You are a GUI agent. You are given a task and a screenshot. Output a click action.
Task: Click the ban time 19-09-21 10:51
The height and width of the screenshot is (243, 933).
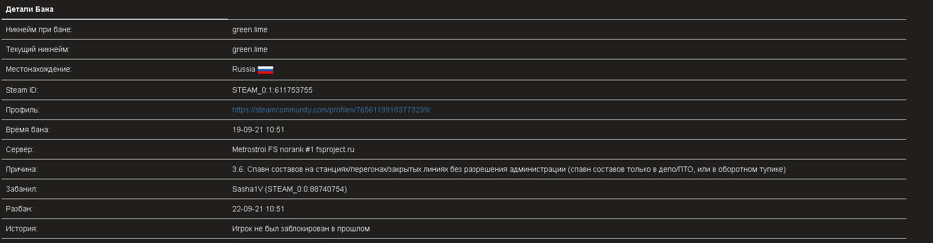pyautogui.click(x=258, y=130)
